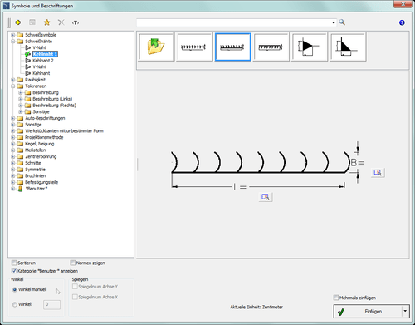Check the Normen zeigen option

click(x=73, y=263)
